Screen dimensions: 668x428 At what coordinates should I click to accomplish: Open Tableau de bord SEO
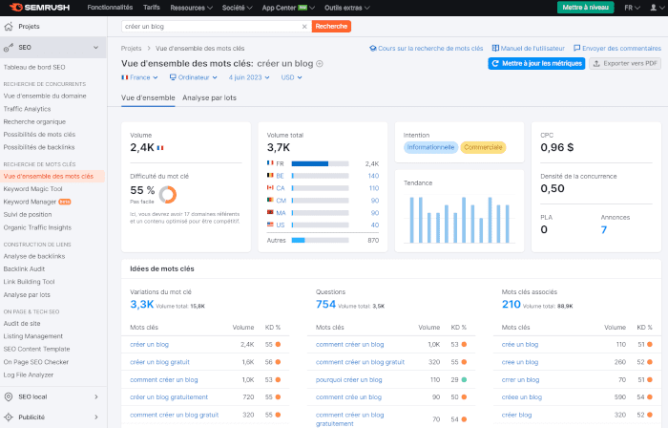pyautogui.click(x=34, y=68)
